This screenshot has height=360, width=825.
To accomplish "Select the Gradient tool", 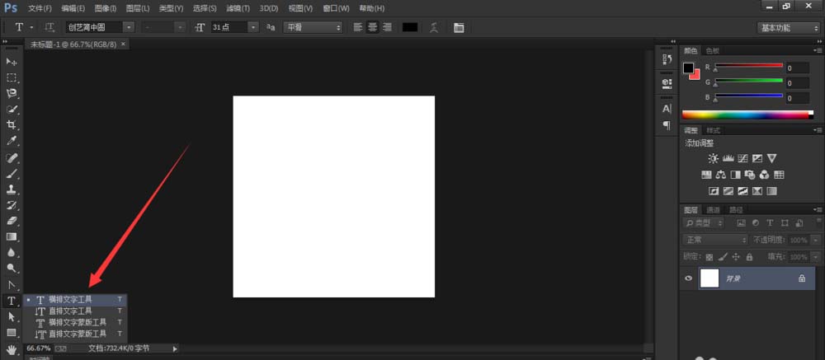I will 12,237.
